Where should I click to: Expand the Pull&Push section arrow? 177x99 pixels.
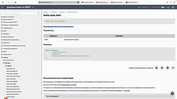coord(2,34)
